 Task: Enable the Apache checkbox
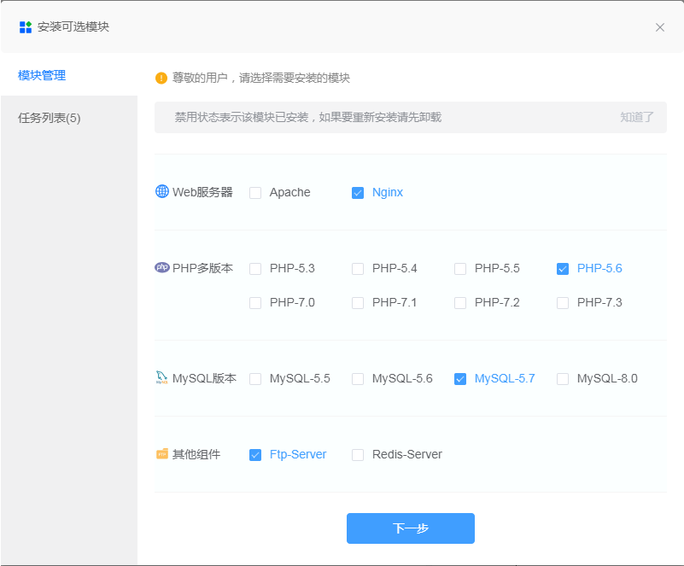pyautogui.click(x=255, y=193)
